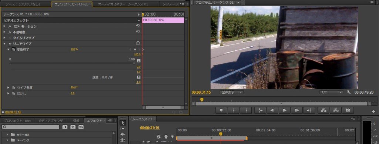Image resolution: width=379 pixels, height=144 pixels.
Task: Open the 1/2 playback resolution dropdown
Action: pos(331,92)
